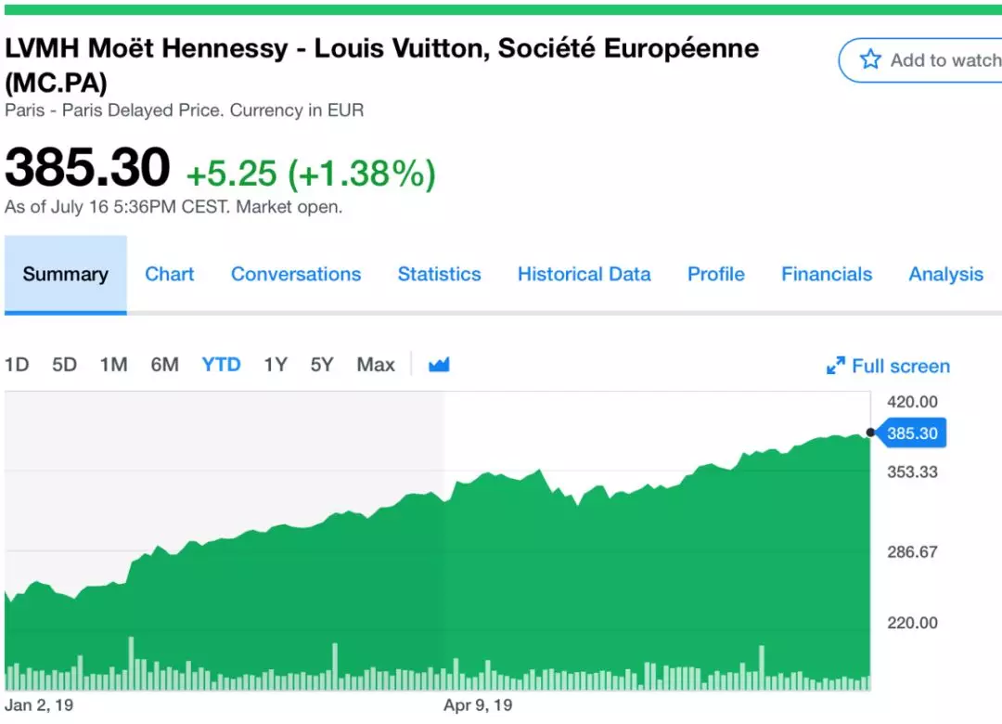Image resolution: width=1002 pixels, height=724 pixels.
Task: View the Statistics tab
Action: [439, 275]
